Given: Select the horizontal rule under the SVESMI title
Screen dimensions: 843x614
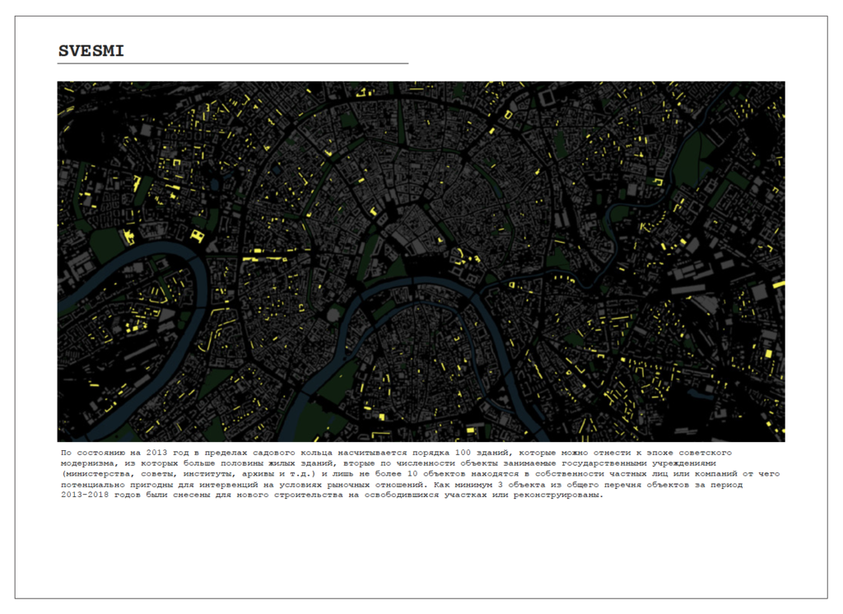Looking at the screenshot, I should 233,63.
